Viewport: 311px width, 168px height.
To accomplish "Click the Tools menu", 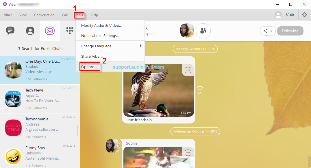I will coord(79,15).
